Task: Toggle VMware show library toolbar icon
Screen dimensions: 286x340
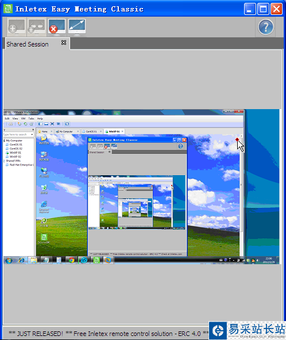Action: click(40, 124)
